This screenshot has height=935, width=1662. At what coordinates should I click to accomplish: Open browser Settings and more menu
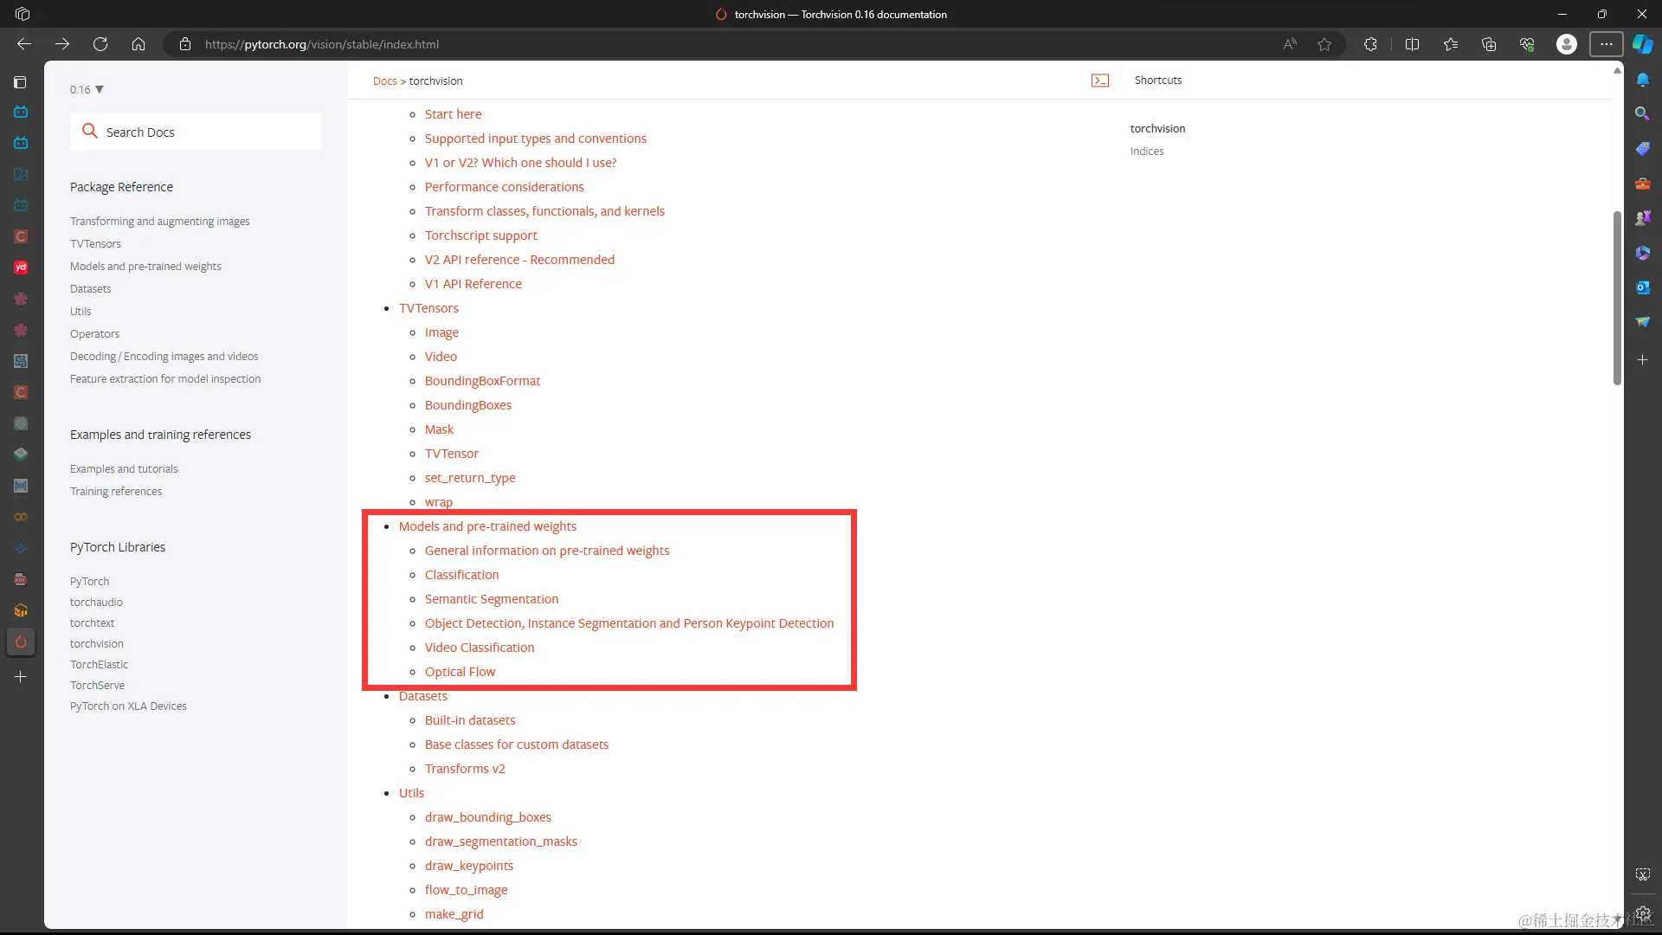coord(1607,44)
